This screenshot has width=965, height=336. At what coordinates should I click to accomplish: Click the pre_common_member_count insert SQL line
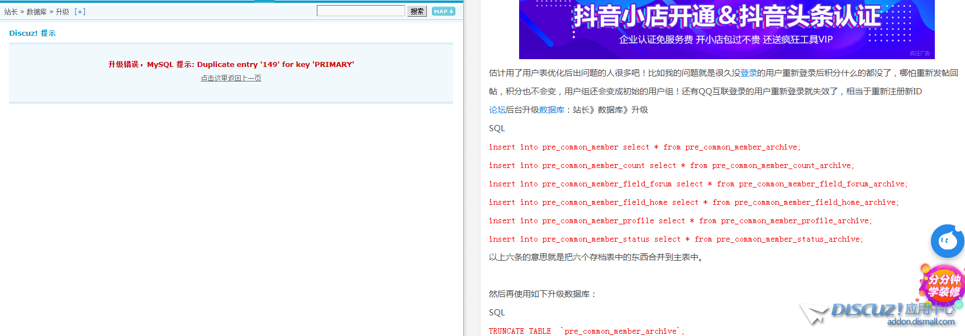pyautogui.click(x=672, y=166)
